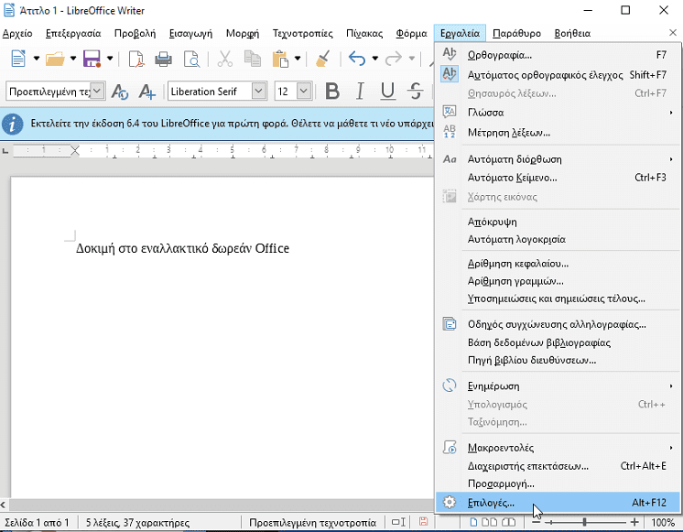This screenshot has width=683, height=532.
Task: Select Μέτρηση λέξεων... menu entry
Action: click(558, 133)
